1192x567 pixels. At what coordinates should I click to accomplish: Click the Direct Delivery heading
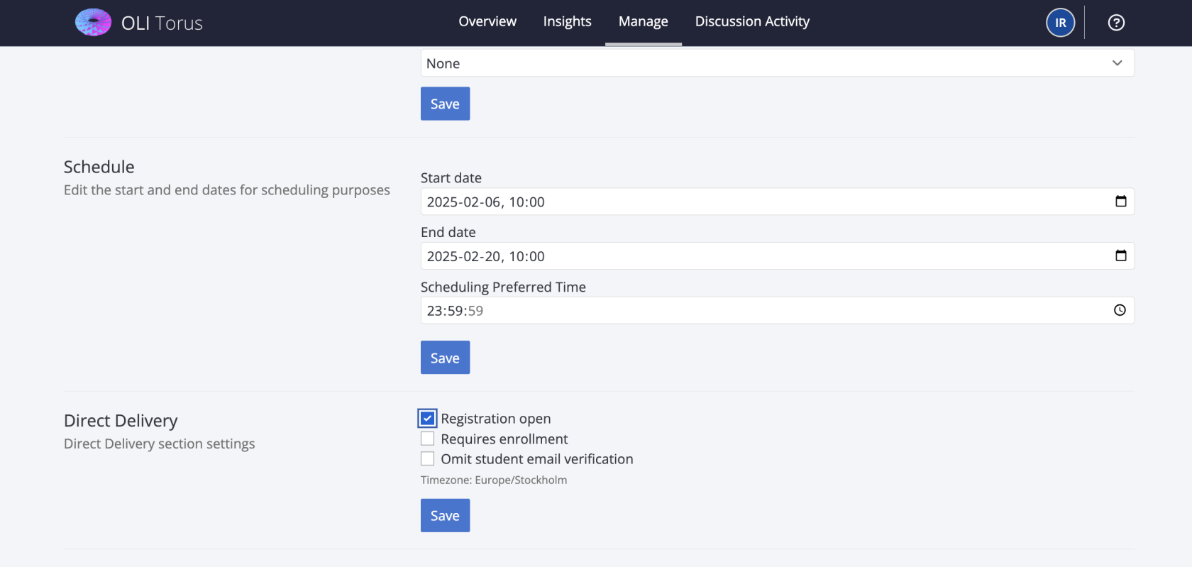pyautogui.click(x=121, y=421)
